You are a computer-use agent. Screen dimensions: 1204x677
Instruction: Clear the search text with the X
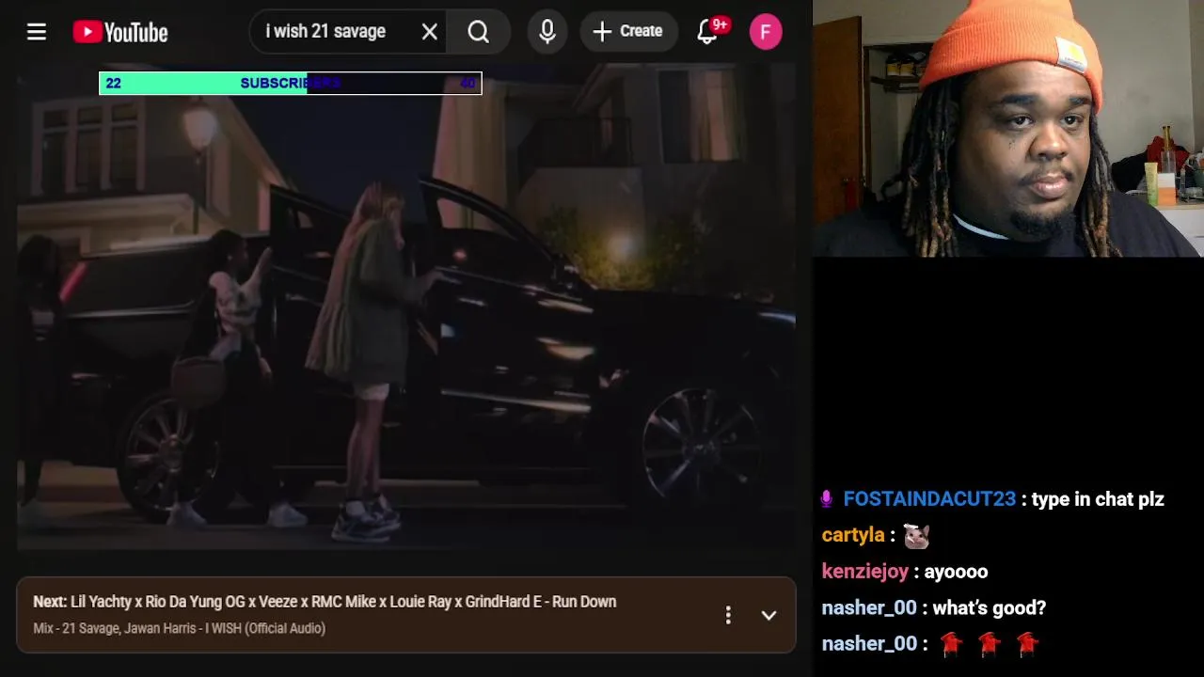(x=430, y=32)
